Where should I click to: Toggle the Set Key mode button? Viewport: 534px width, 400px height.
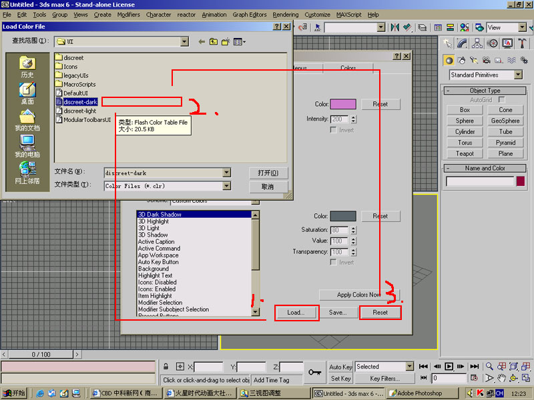340,378
